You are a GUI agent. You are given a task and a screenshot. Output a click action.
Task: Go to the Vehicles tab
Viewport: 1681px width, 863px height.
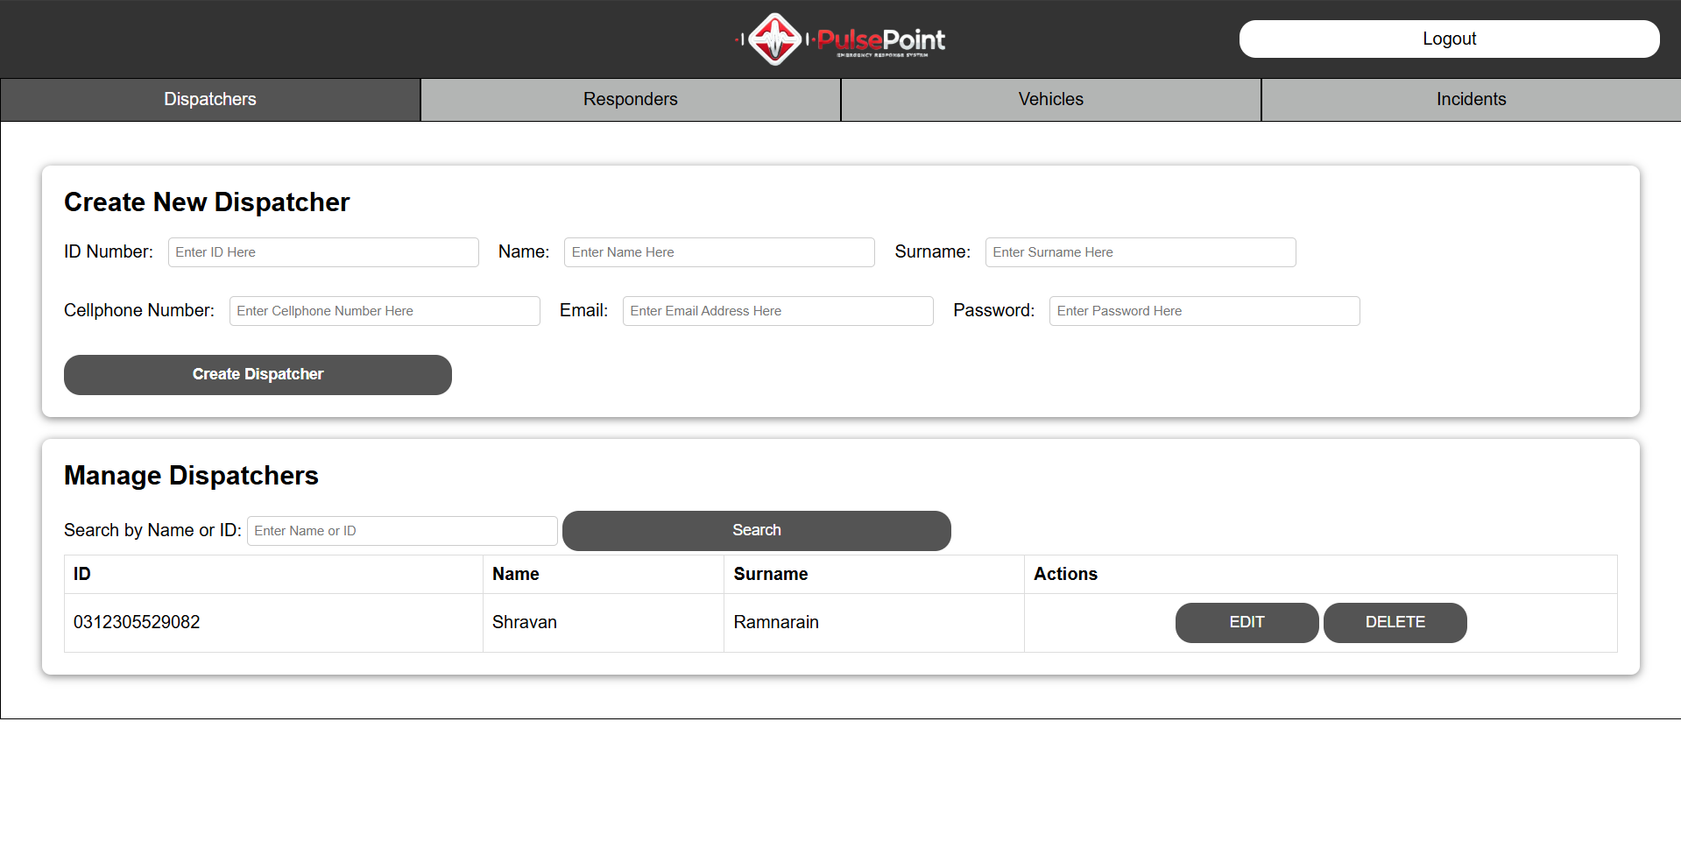pyautogui.click(x=1051, y=99)
